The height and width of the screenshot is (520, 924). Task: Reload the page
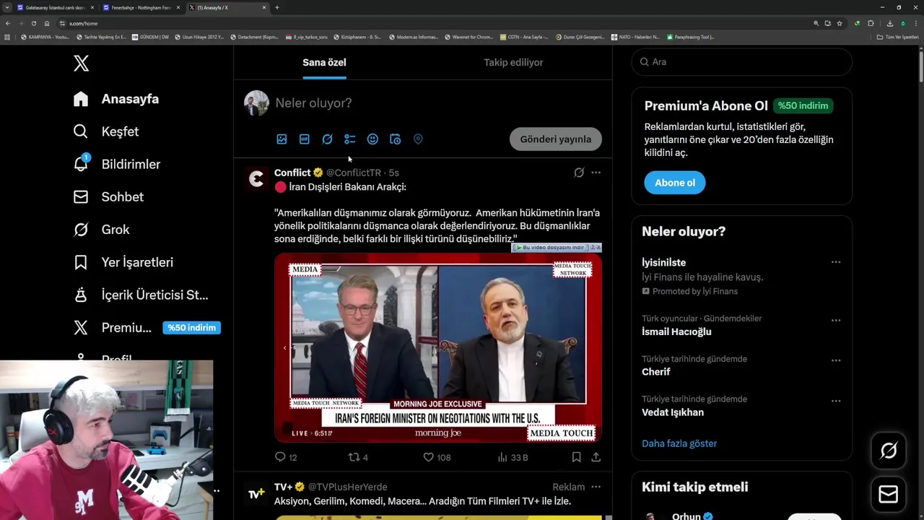coord(33,23)
